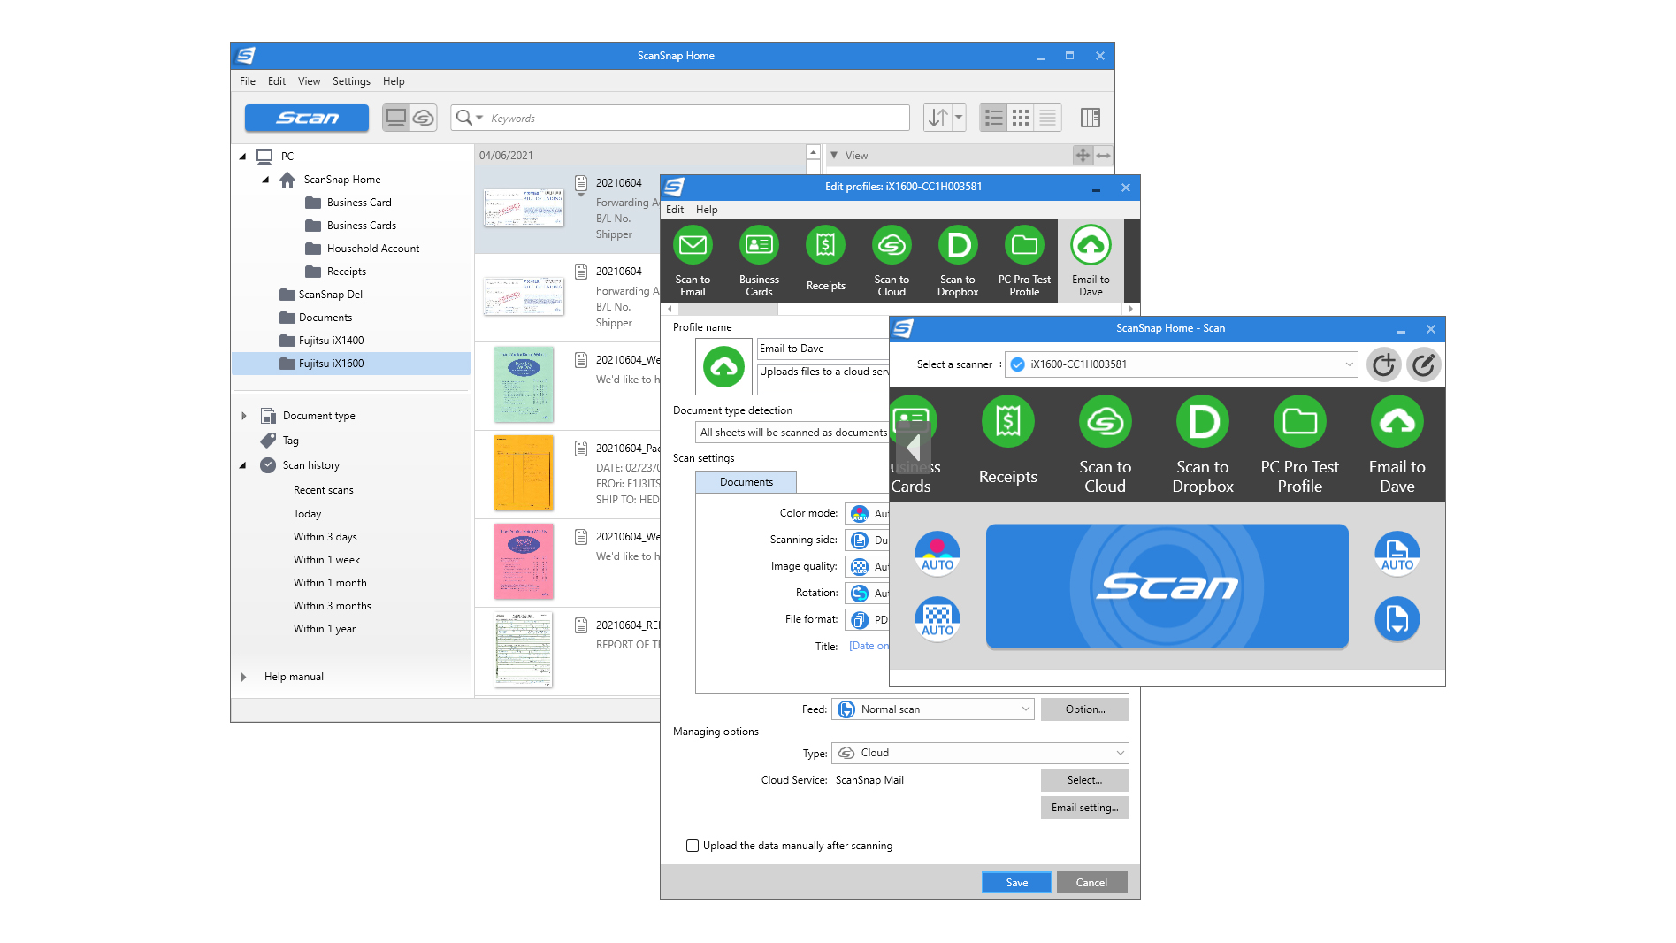Select the Documents tab in Scan settings
Viewport: 1676px width, 943px height.
(x=746, y=482)
